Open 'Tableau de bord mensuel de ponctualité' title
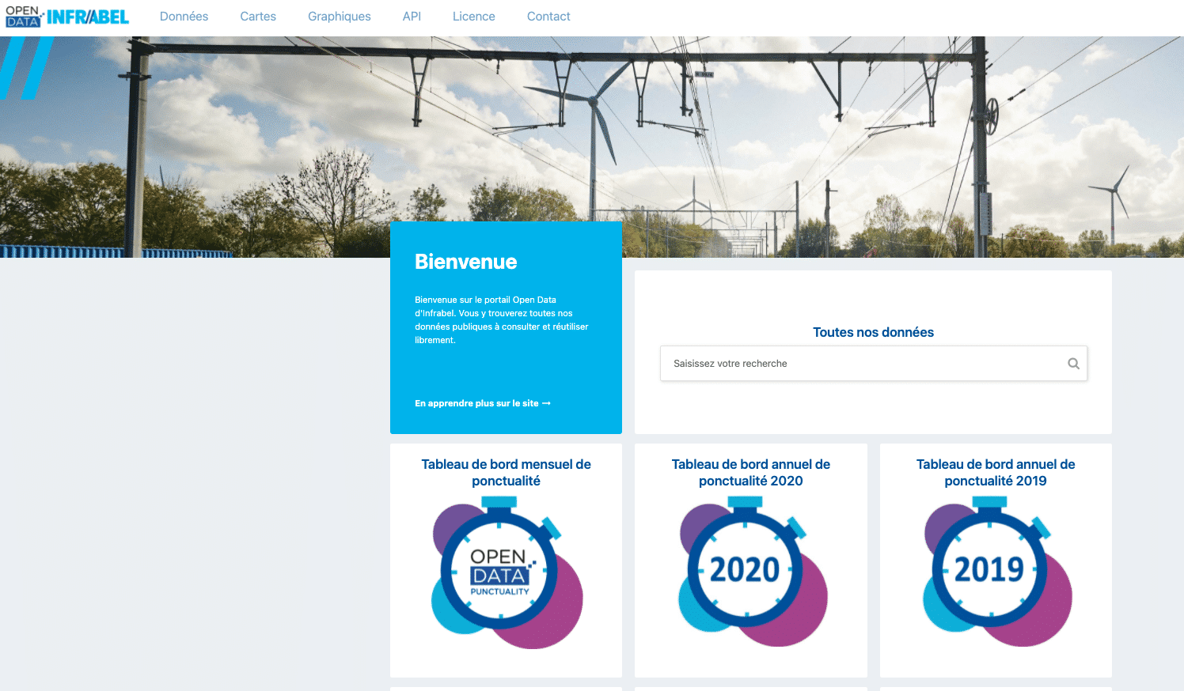 506,473
